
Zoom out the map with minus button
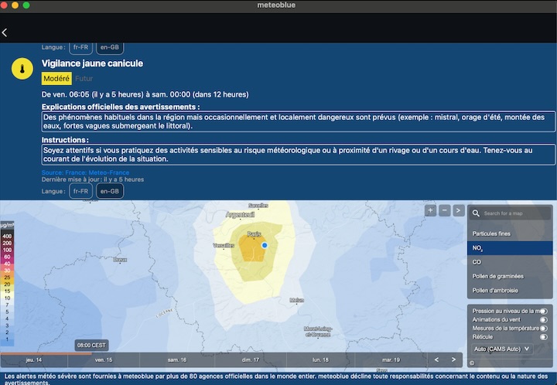444,210
